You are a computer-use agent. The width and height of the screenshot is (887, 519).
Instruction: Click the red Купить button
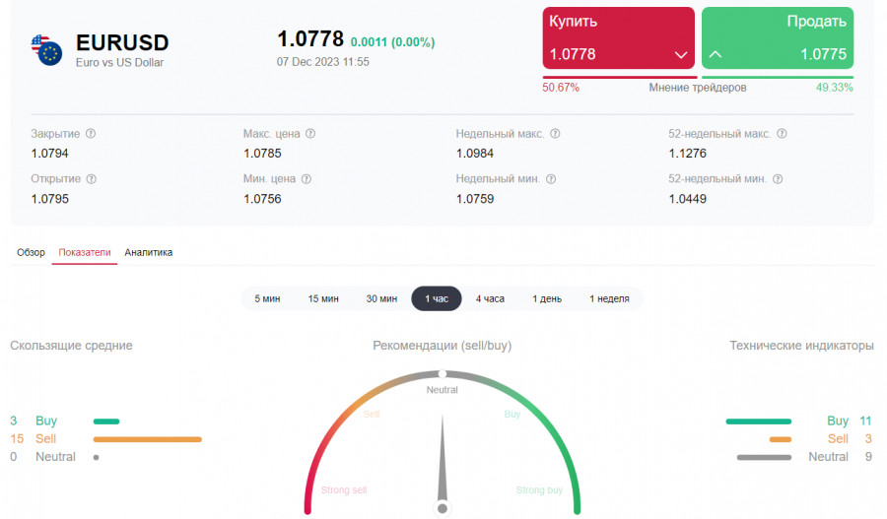coord(618,37)
